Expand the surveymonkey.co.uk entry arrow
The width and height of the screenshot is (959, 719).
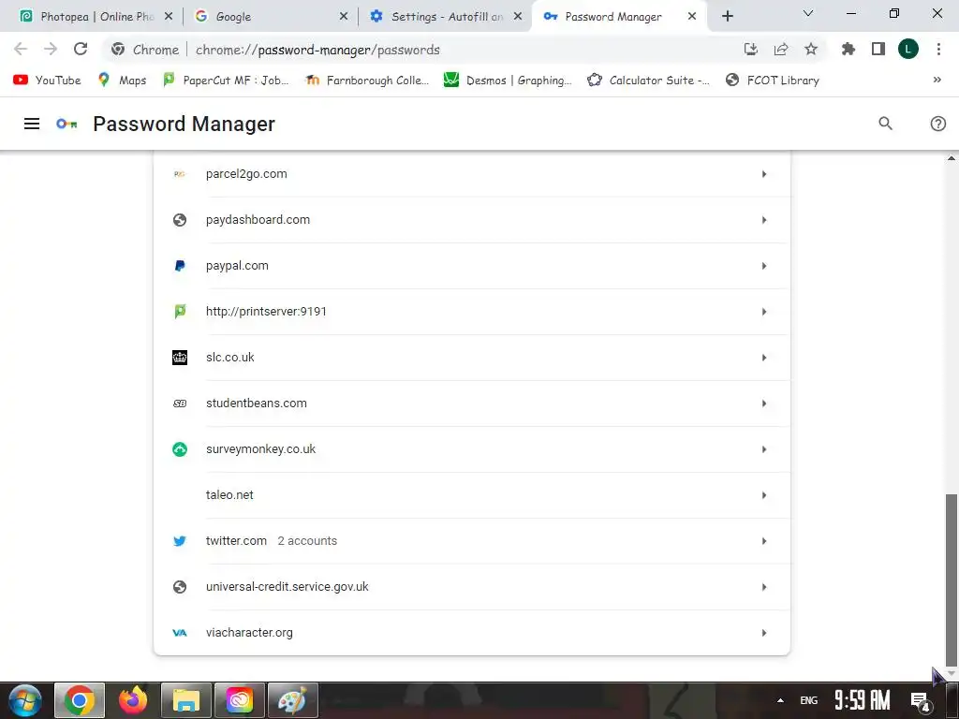point(764,449)
